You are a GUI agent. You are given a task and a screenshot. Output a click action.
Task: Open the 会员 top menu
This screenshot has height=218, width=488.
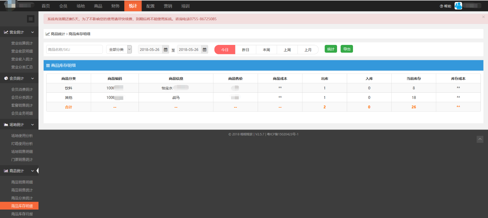click(63, 6)
